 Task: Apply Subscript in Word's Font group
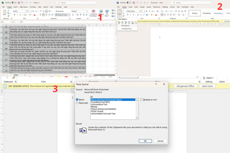(141, 15)
